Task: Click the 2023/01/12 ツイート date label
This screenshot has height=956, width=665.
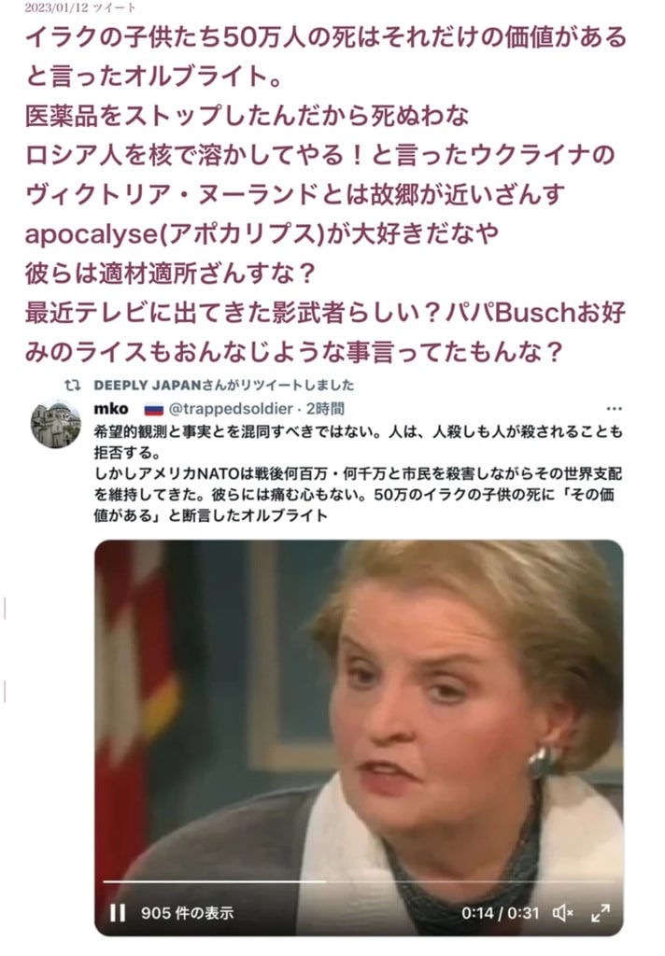Action: [x=80, y=7]
